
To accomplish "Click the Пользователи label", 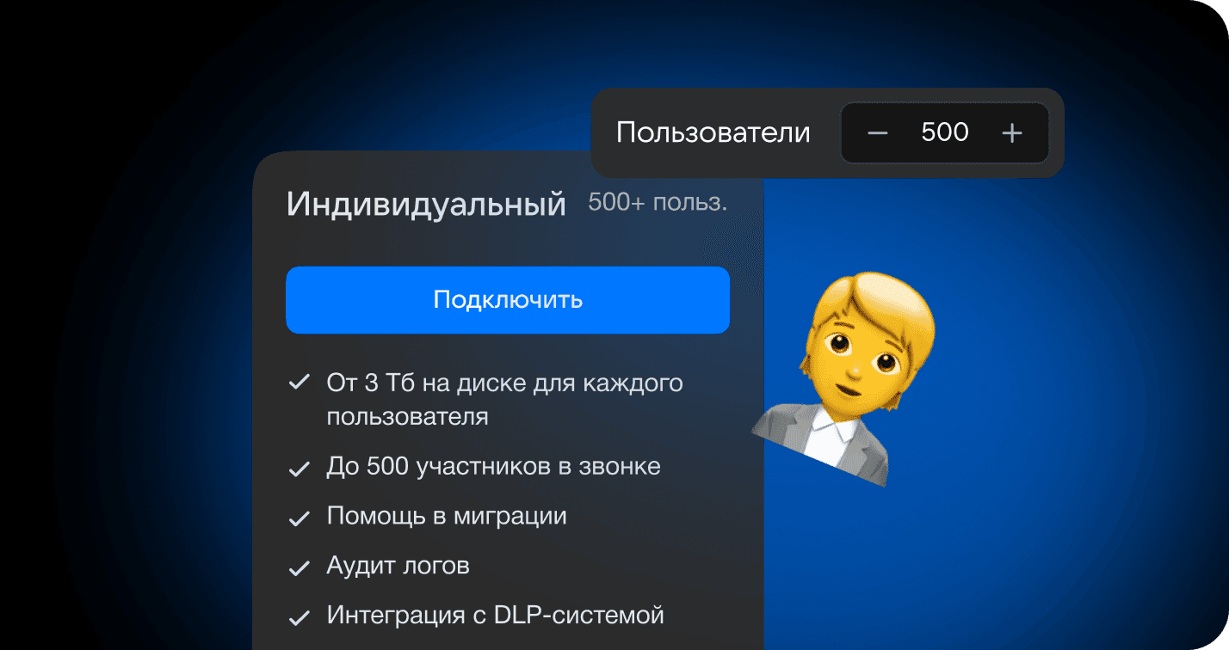I will tap(713, 132).
